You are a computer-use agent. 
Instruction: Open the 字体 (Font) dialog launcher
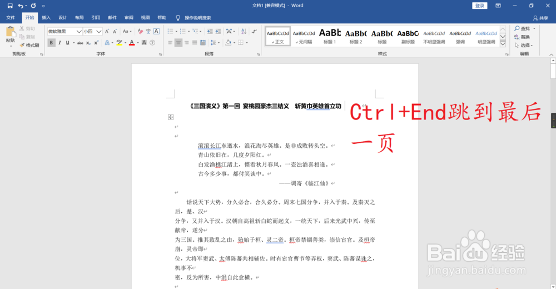160,54
